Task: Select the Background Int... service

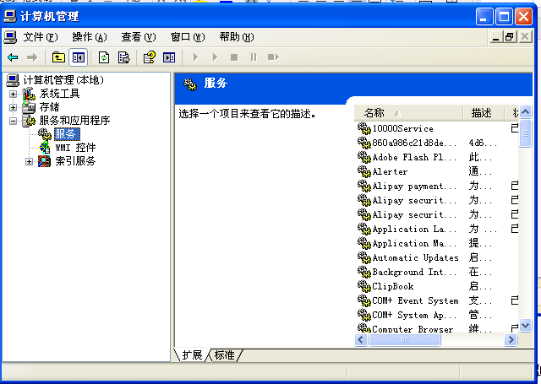Action: coord(414,272)
